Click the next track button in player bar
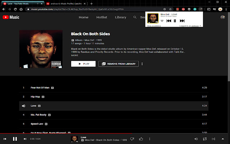The height and width of the screenshot is (144, 230). [x=25, y=139]
